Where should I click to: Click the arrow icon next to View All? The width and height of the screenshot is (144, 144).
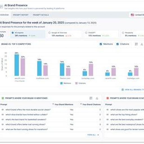[98, 135]
